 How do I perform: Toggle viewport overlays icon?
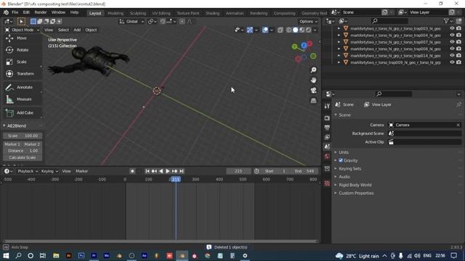tap(265, 30)
